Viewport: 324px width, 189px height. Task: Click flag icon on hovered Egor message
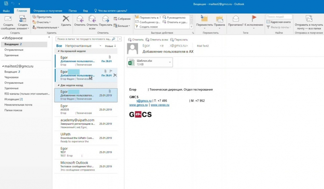[x=111, y=71]
